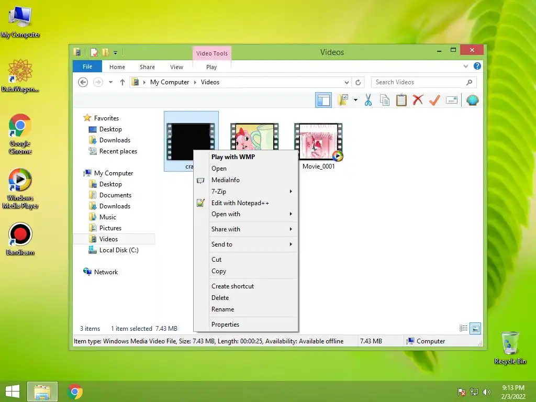Choose Open in the context menu

click(245, 169)
